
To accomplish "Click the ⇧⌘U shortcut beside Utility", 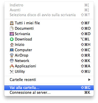I will (85, 71).
